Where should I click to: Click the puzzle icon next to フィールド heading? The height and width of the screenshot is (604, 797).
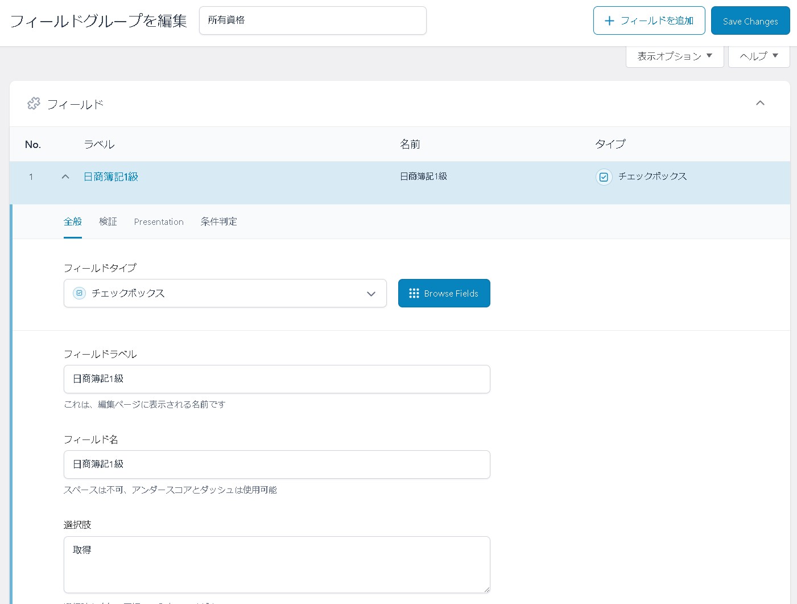[x=34, y=103]
